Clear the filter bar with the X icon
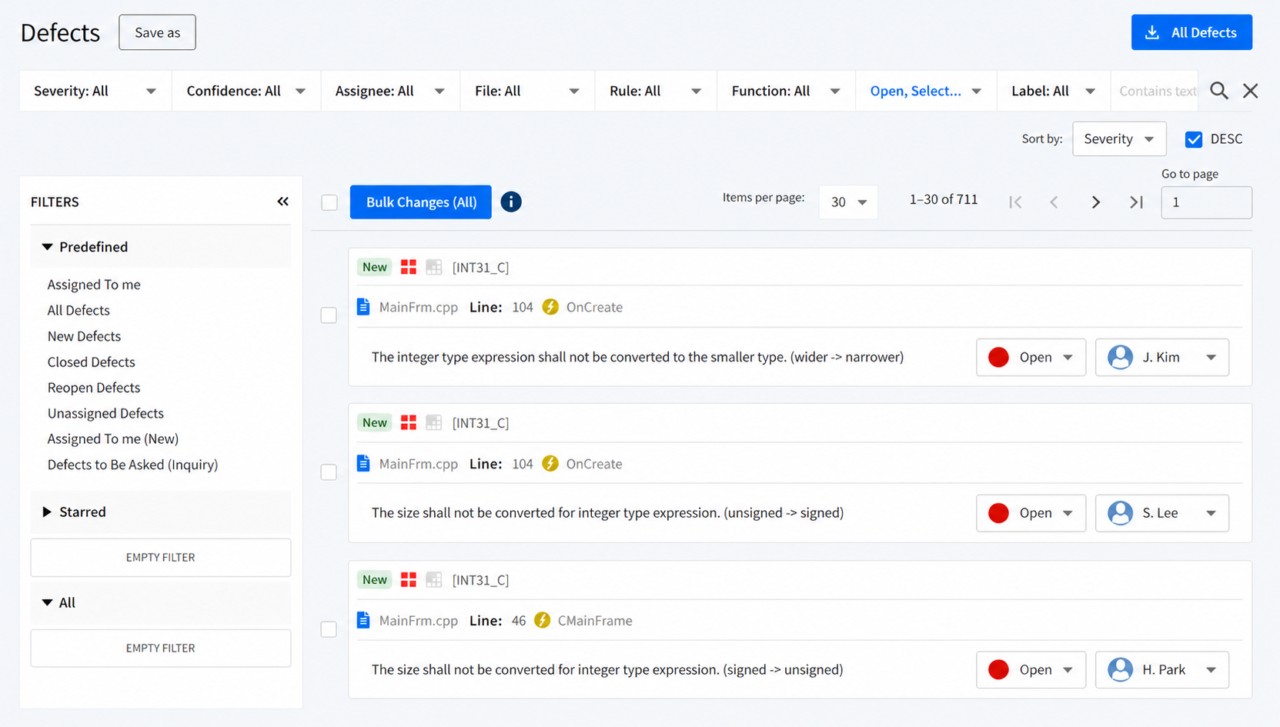1280x727 pixels. click(1251, 91)
